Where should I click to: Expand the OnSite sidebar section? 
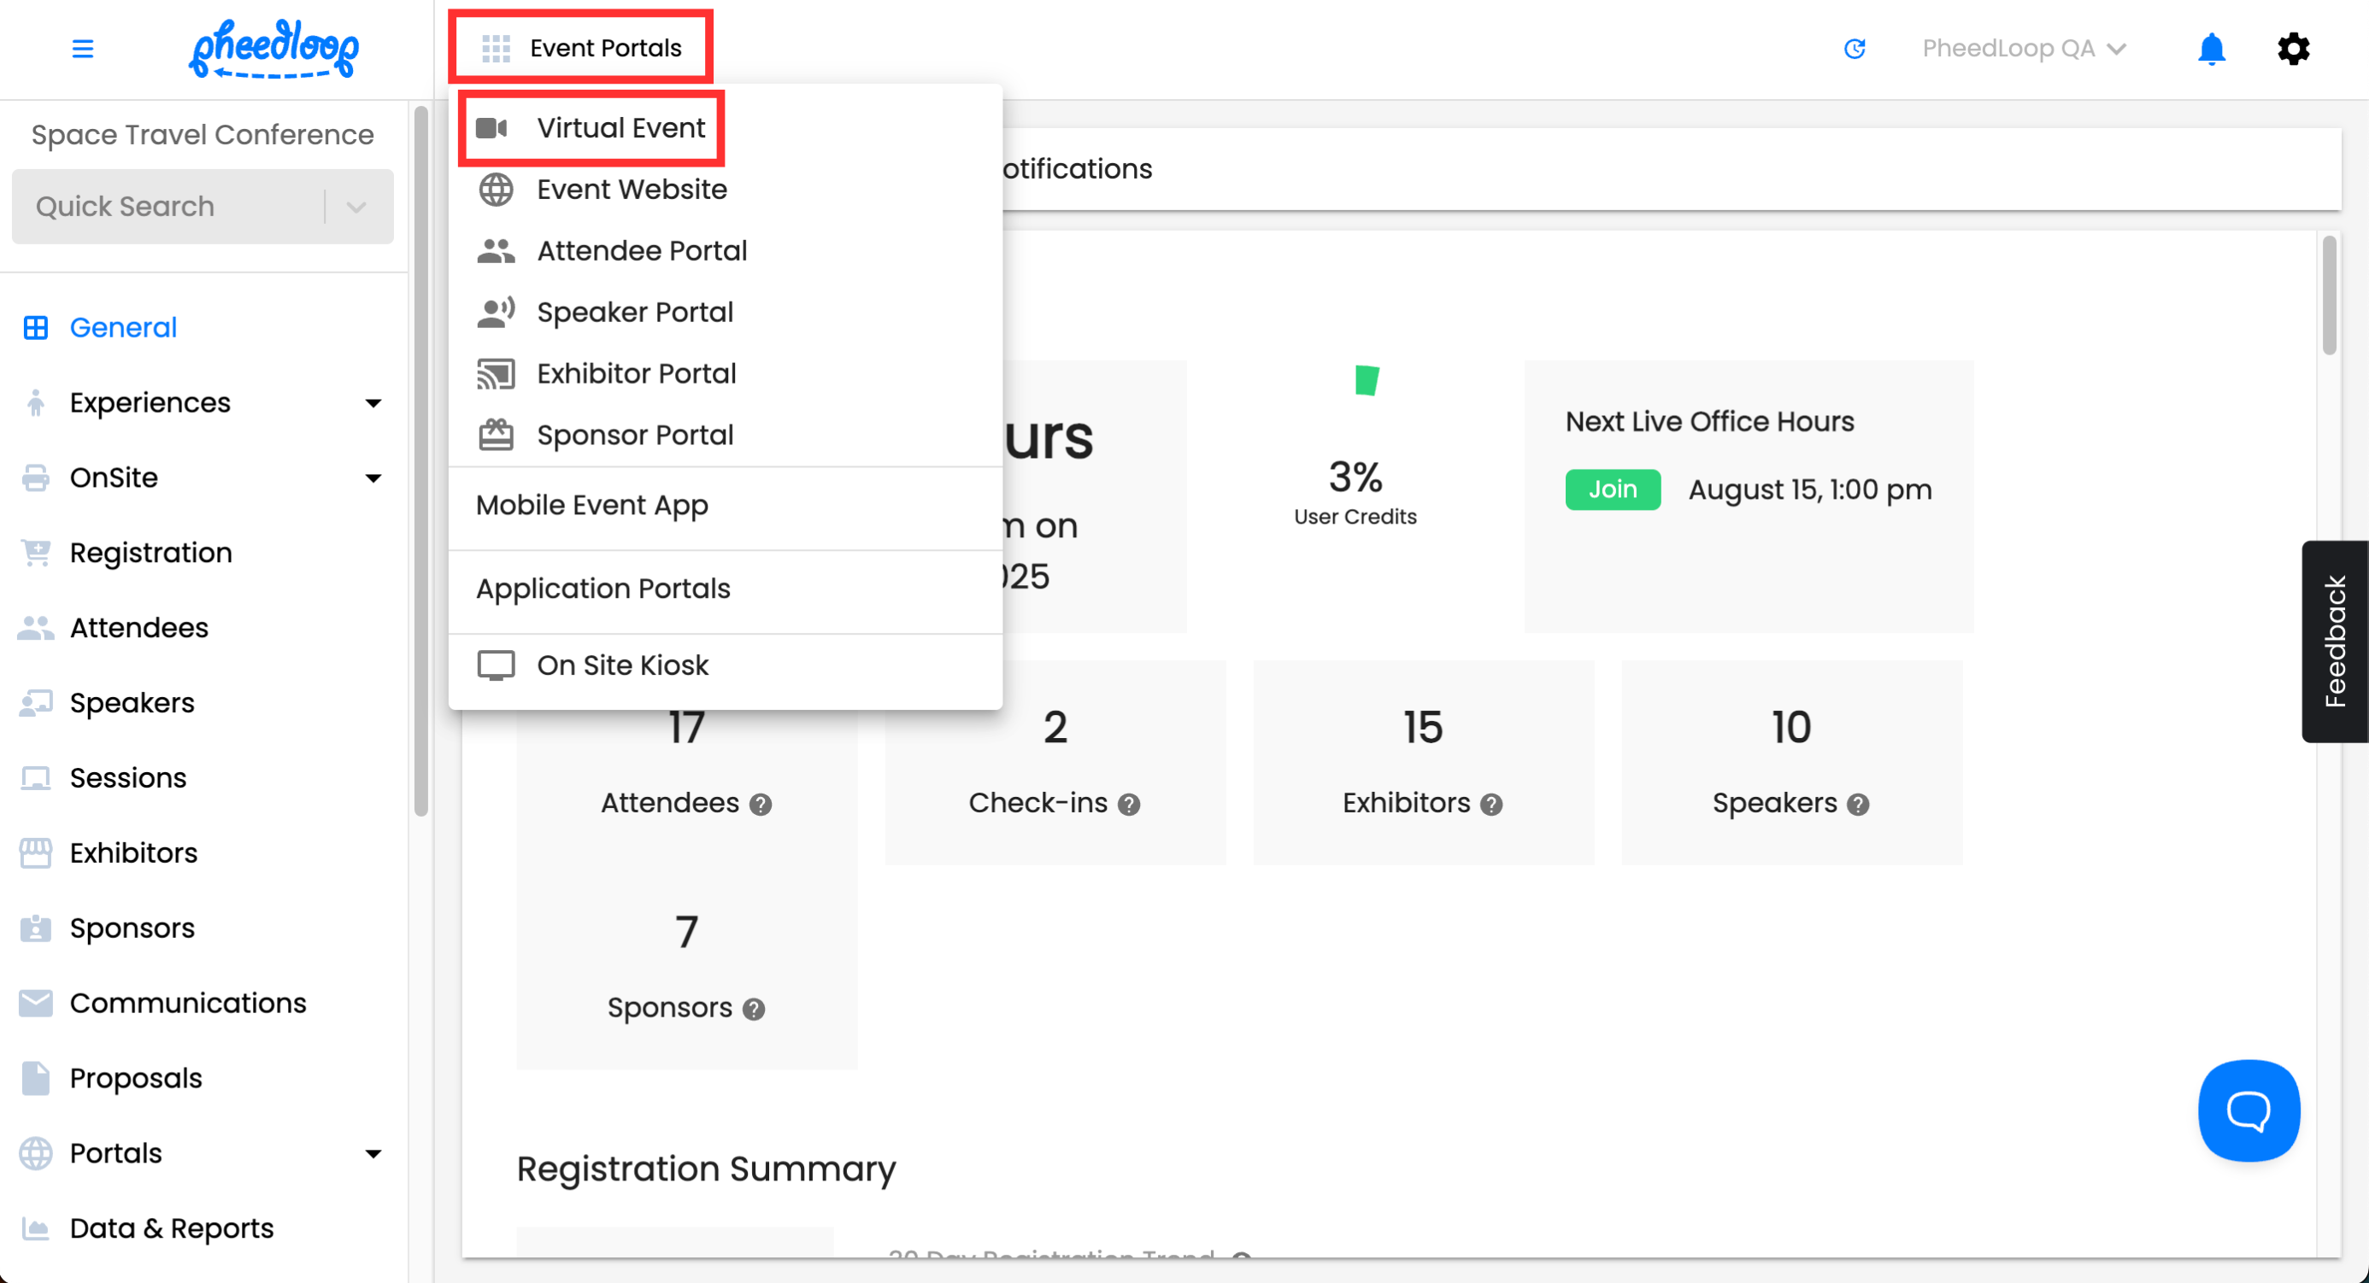pyautogui.click(x=373, y=477)
